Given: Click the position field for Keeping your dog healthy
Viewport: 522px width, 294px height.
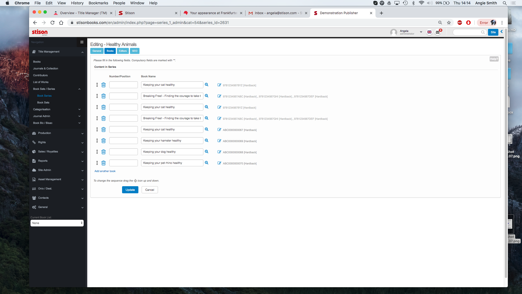Looking at the screenshot, I should coord(123,152).
